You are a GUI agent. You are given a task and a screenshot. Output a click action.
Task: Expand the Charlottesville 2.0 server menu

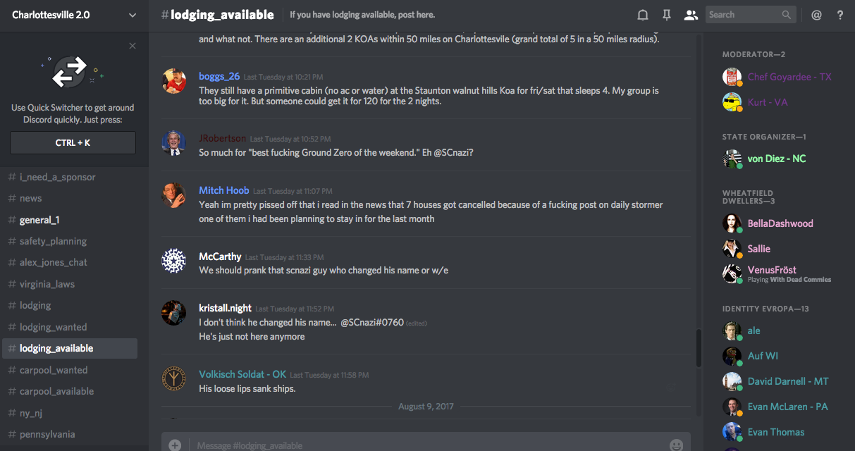(133, 15)
